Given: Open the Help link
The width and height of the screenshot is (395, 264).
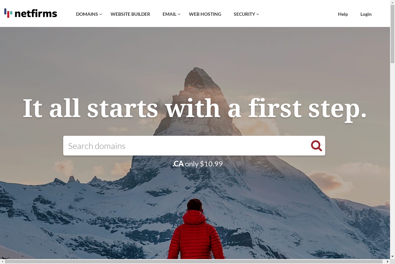Looking at the screenshot, I should [x=343, y=14].
